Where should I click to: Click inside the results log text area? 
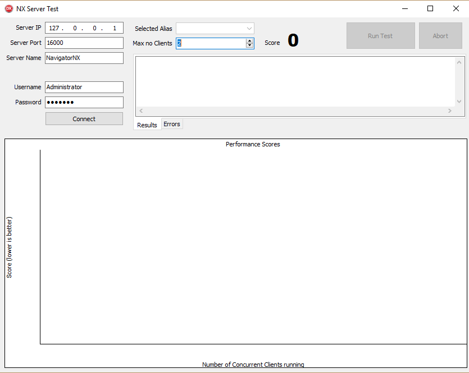tap(295, 82)
